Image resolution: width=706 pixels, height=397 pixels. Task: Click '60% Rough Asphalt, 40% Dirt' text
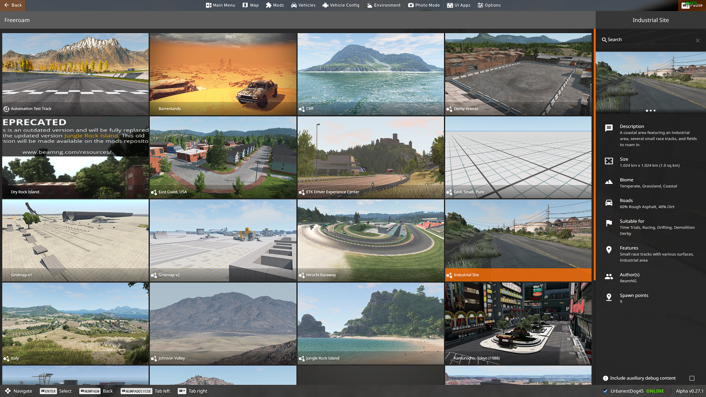(647, 207)
